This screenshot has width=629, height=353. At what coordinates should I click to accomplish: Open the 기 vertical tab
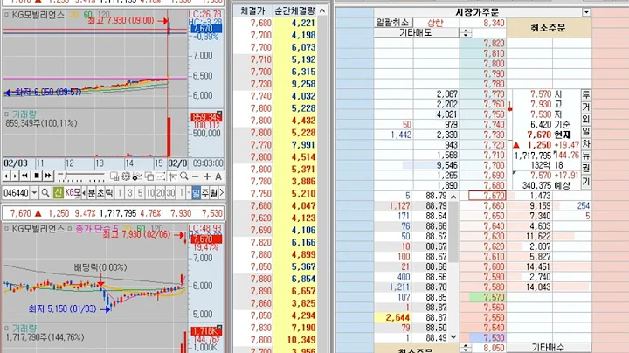[x=585, y=182]
